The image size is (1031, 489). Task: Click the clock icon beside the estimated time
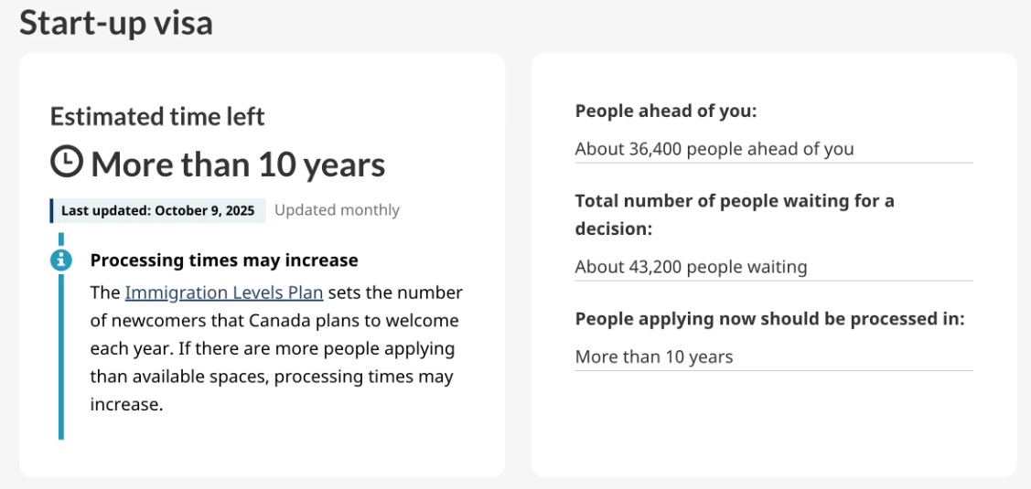click(x=67, y=164)
